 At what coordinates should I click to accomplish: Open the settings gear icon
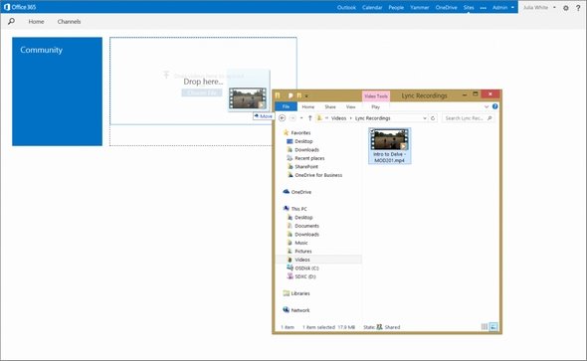tap(566, 8)
